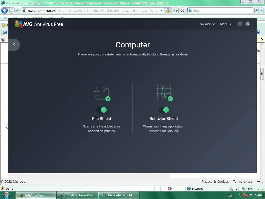
Task: Click the keyboard tray icon
Action: tap(230, 195)
